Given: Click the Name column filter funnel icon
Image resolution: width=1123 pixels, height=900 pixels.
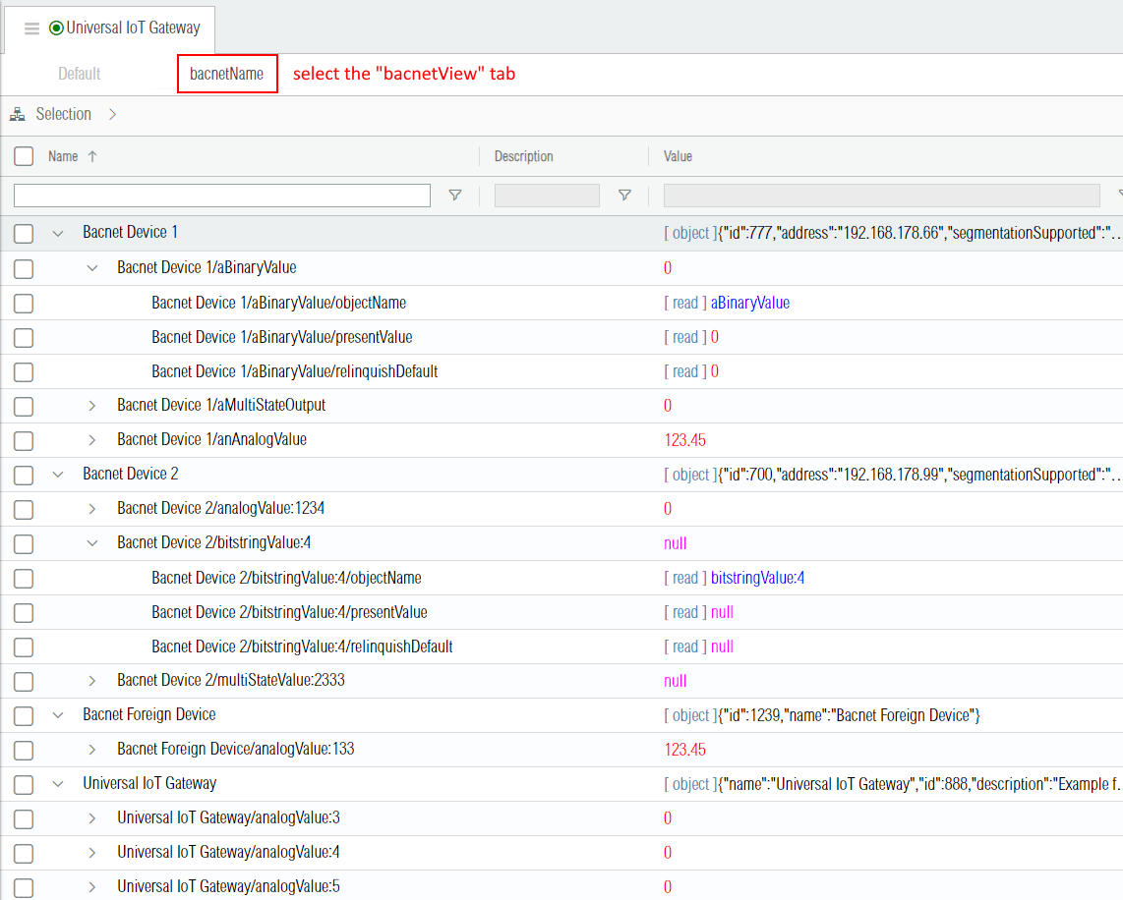Looking at the screenshot, I should pos(454,196).
